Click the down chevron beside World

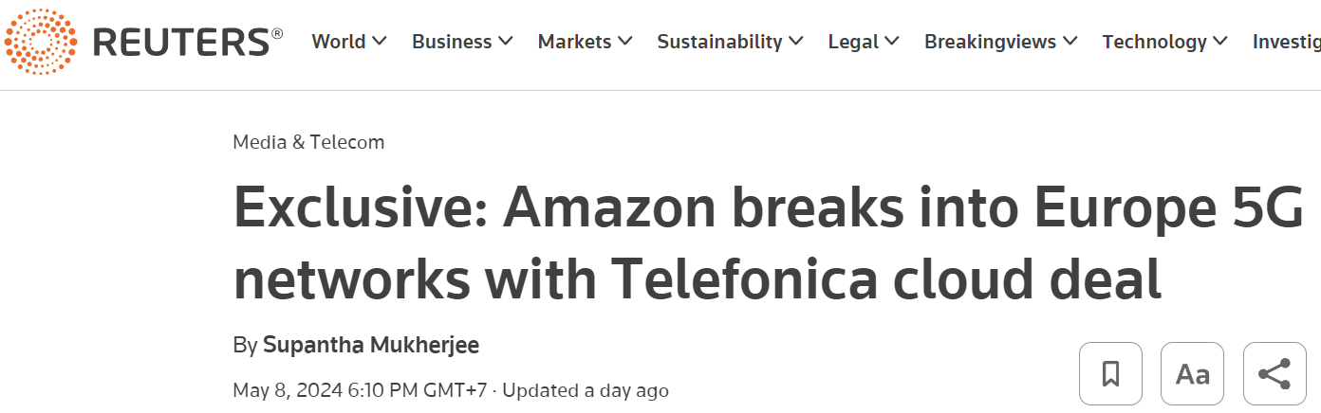pos(380,42)
